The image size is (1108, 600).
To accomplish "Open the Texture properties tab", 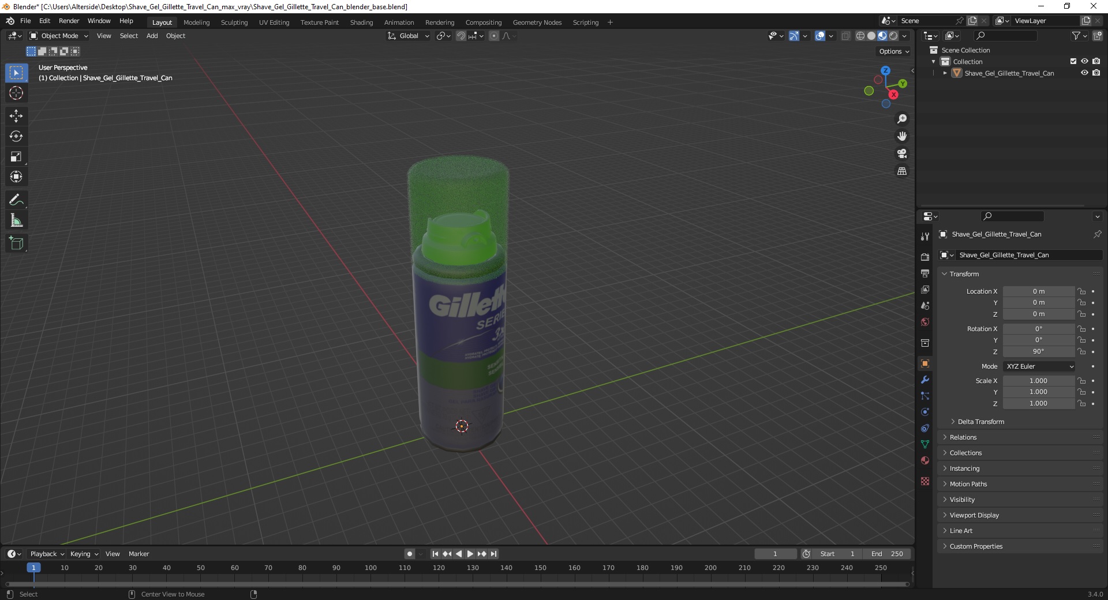I will point(925,481).
